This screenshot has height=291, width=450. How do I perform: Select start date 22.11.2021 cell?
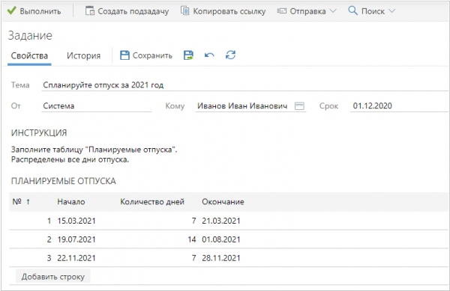(x=76, y=258)
